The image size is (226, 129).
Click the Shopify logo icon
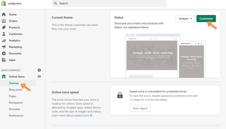(4, 3)
